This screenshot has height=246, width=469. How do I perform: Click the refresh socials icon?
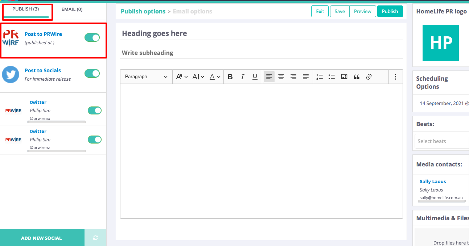95,238
